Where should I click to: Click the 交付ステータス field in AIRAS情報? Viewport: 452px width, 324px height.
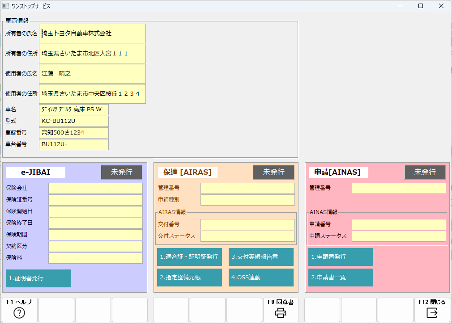247,236
